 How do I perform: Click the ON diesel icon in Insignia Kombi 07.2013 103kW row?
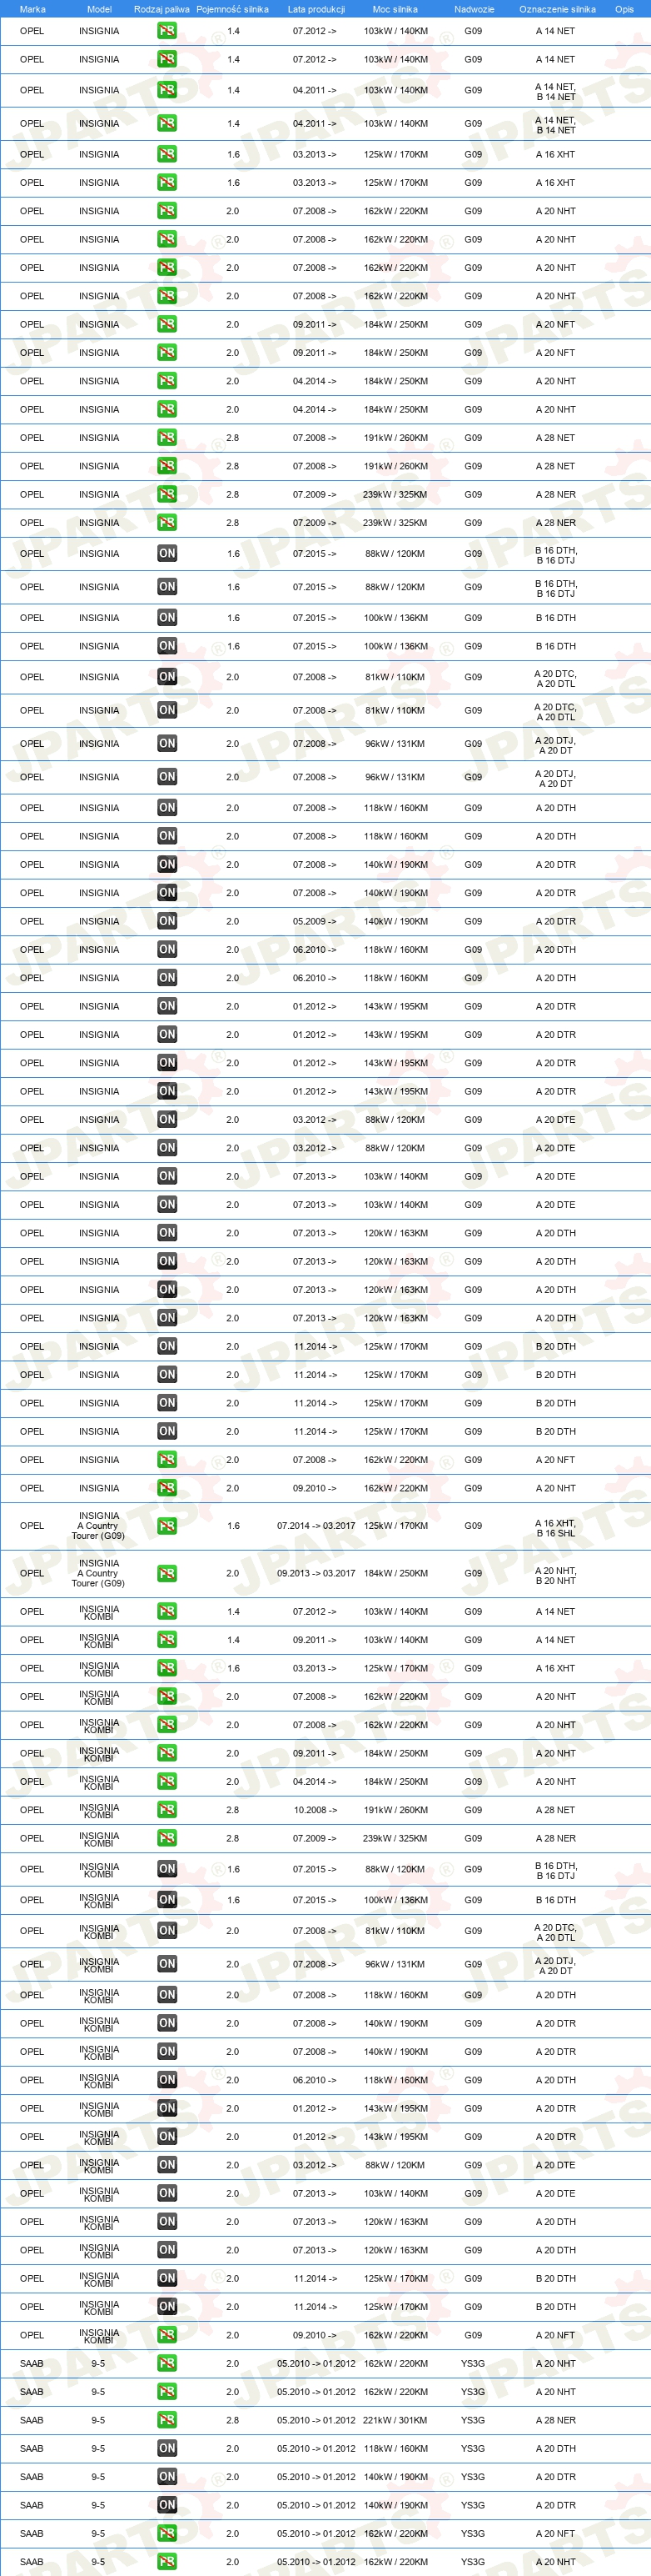(166, 2193)
